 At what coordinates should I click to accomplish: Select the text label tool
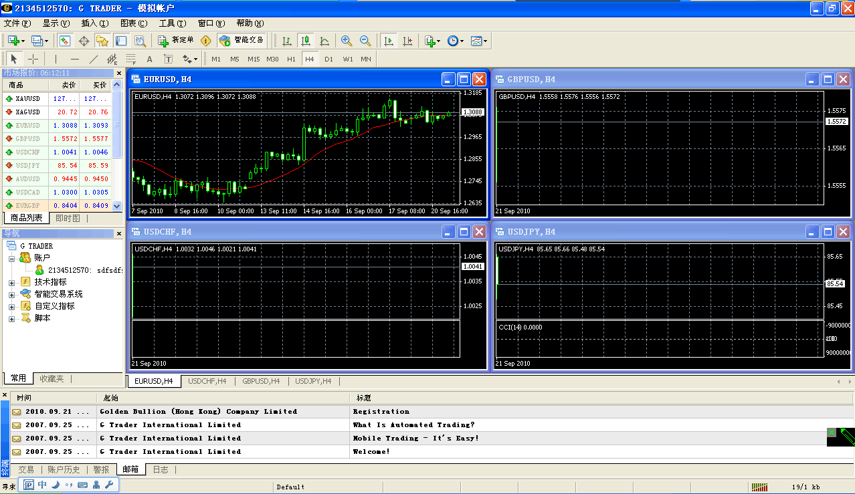click(x=169, y=59)
